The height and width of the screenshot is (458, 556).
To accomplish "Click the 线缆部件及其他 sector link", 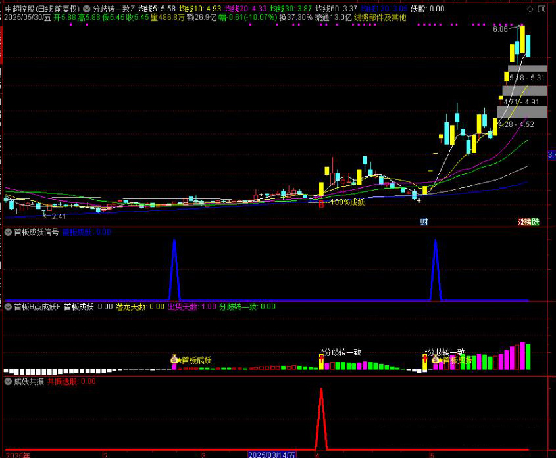I will (380, 18).
